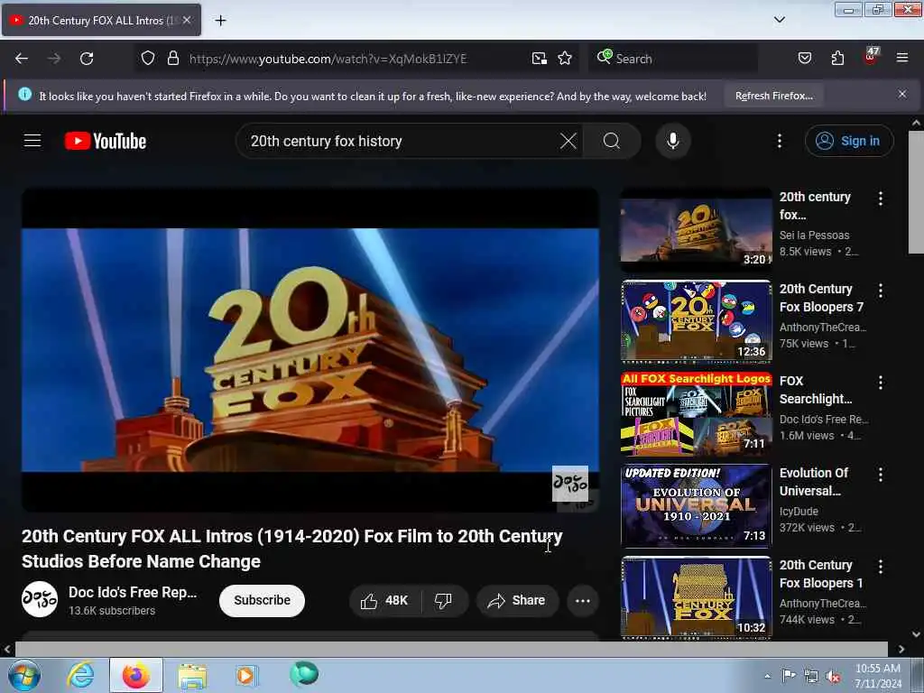924x693 pixels.
Task: Open 20th Century Fox Bloopers 1 thumbnail
Action: pyautogui.click(x=697, y=597)
